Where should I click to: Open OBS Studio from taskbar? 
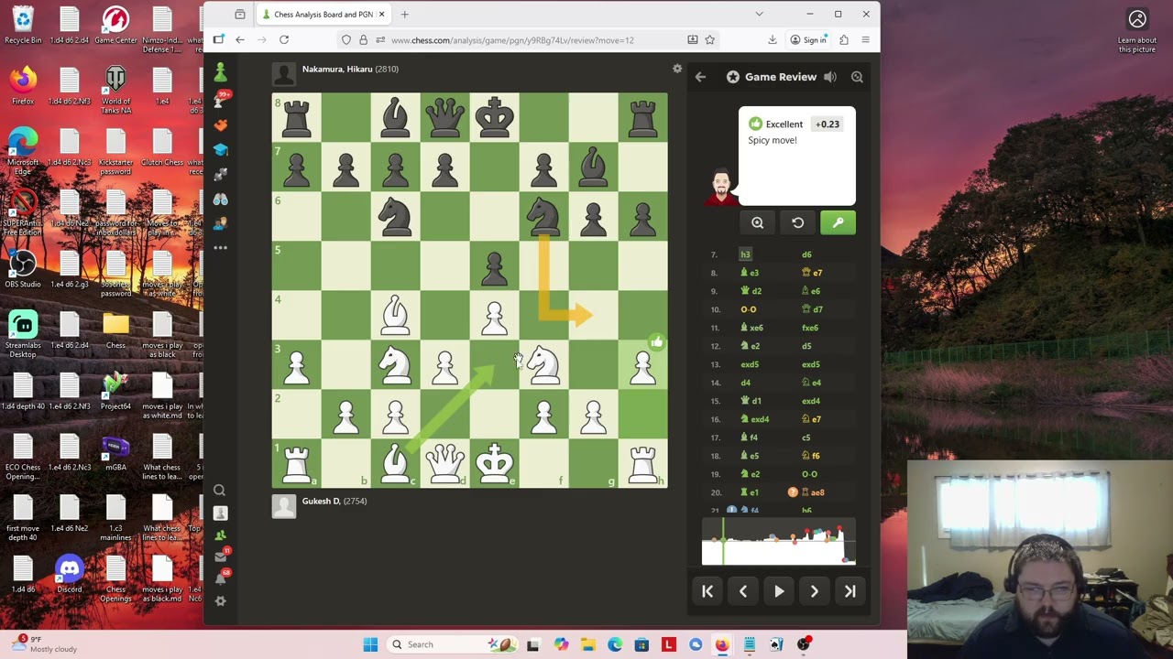coord(804,644)
